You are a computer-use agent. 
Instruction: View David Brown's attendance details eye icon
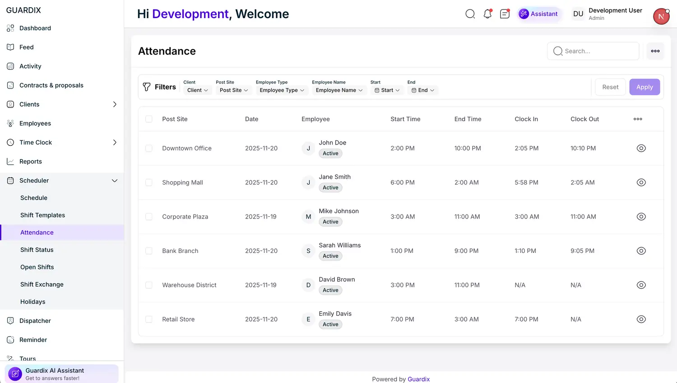click(641, 285)
